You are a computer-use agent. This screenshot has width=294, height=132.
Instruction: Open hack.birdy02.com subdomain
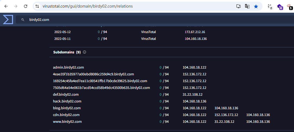(x=67, y=101)
